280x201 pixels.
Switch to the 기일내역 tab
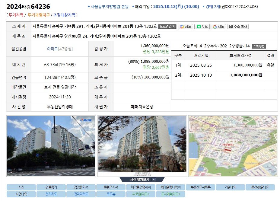coord(231,187)
